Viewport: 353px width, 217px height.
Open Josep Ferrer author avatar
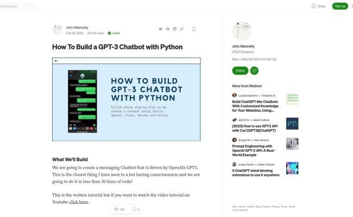point(235,164)
